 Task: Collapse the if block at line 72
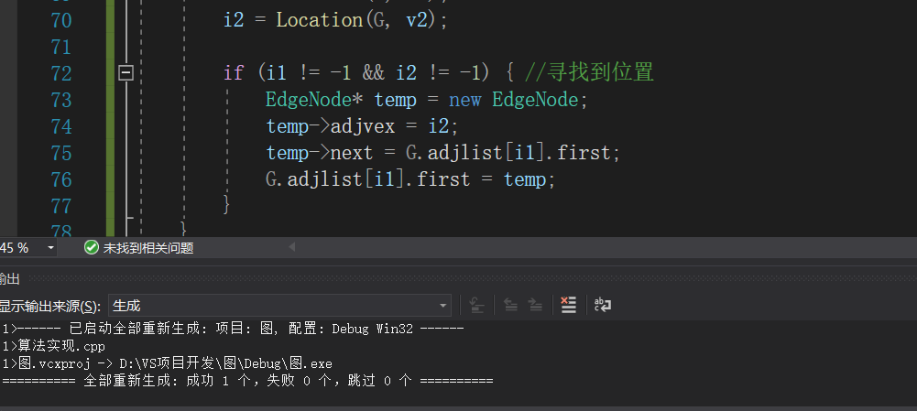click(x=126, y=73)
